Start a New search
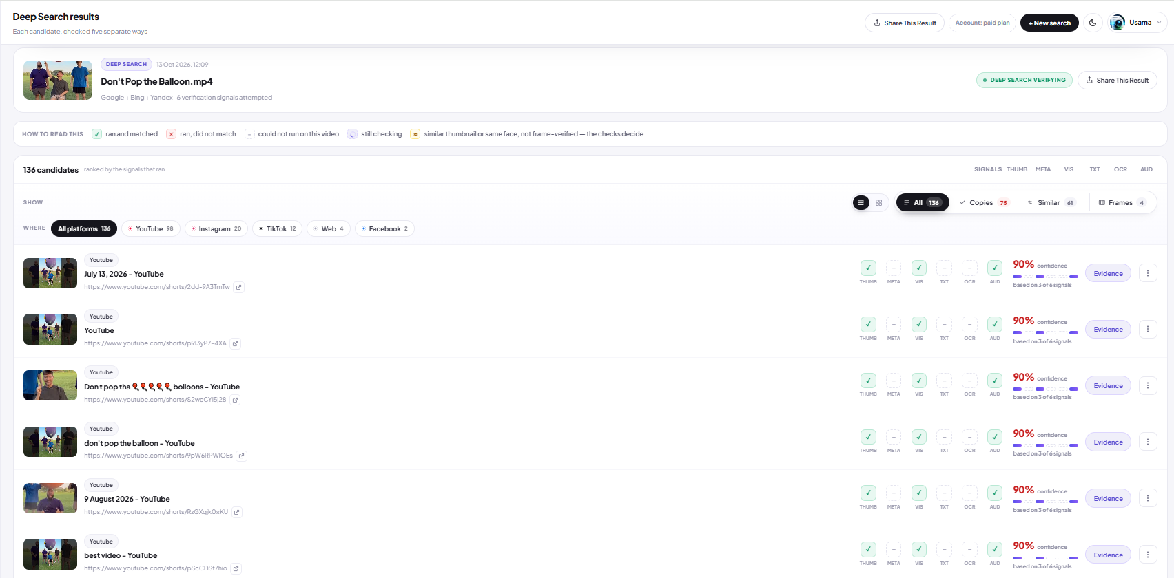1174x578 pixels. 1049,23
